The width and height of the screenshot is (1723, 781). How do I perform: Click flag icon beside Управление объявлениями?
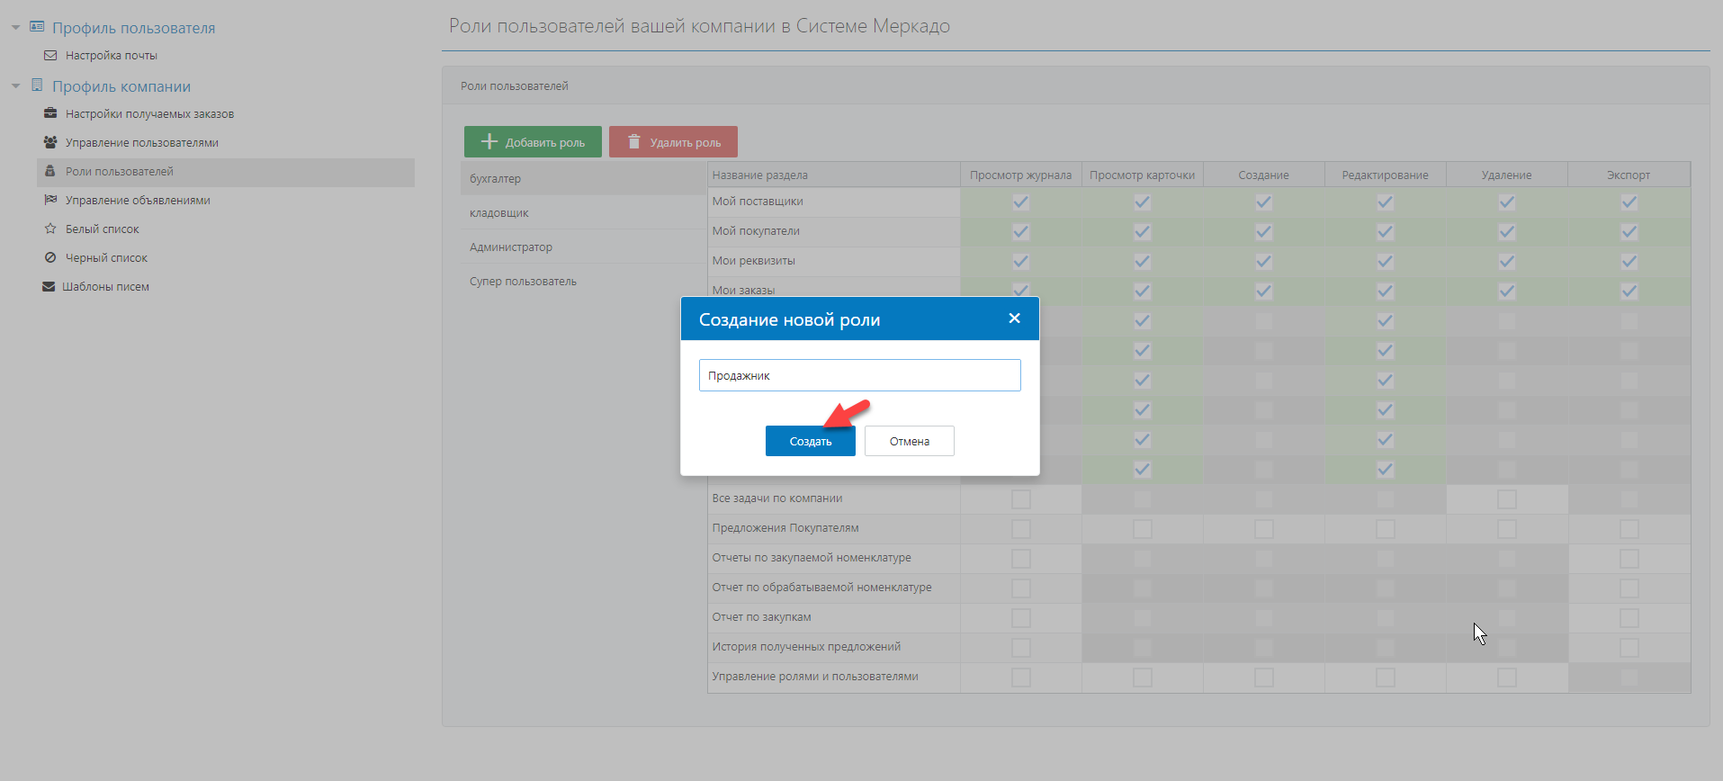50,201
